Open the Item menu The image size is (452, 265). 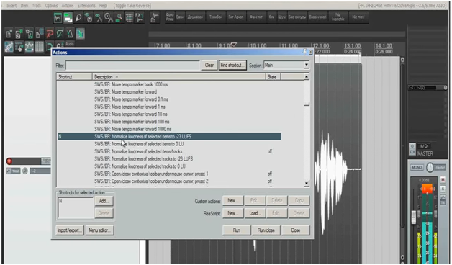(24, 6)
